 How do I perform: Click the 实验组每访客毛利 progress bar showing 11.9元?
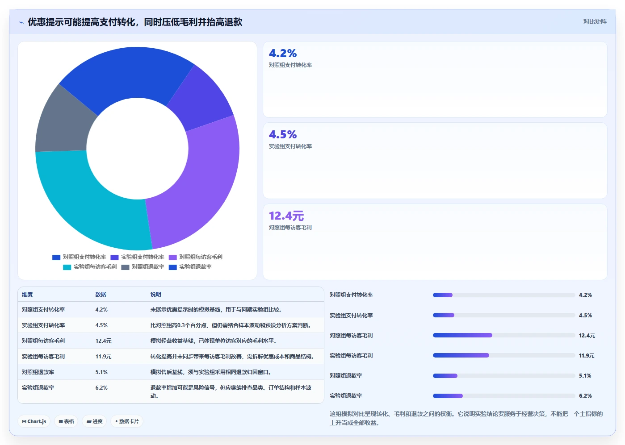click(504, 355)
